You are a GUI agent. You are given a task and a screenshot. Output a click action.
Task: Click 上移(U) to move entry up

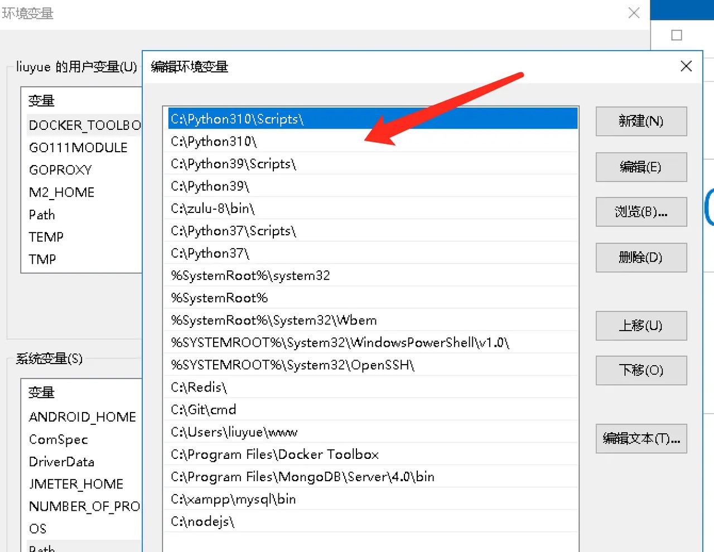640,326
